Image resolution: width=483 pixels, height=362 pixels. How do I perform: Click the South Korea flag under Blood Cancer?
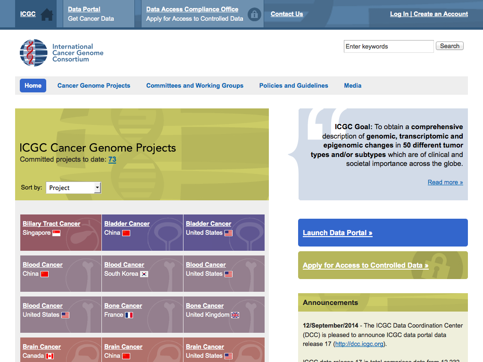click(144, 274)
